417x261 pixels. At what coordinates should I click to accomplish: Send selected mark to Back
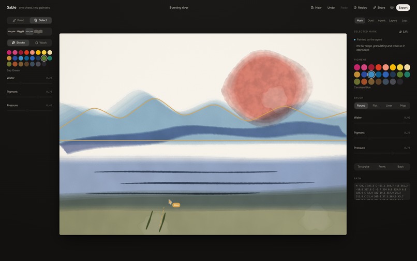[x=400, y=167]
